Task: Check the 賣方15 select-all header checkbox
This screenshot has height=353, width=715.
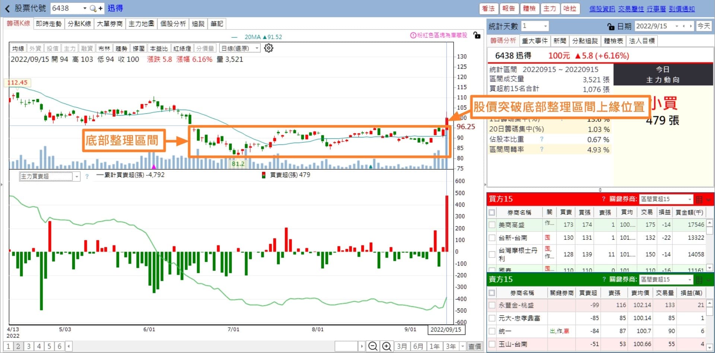Action: coord(492,293)
